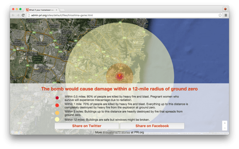Image resolution: width=239 pixels, height=149 pixels.
Task: Click the page icon in the address bar
Action: click(x=29, y=15)
